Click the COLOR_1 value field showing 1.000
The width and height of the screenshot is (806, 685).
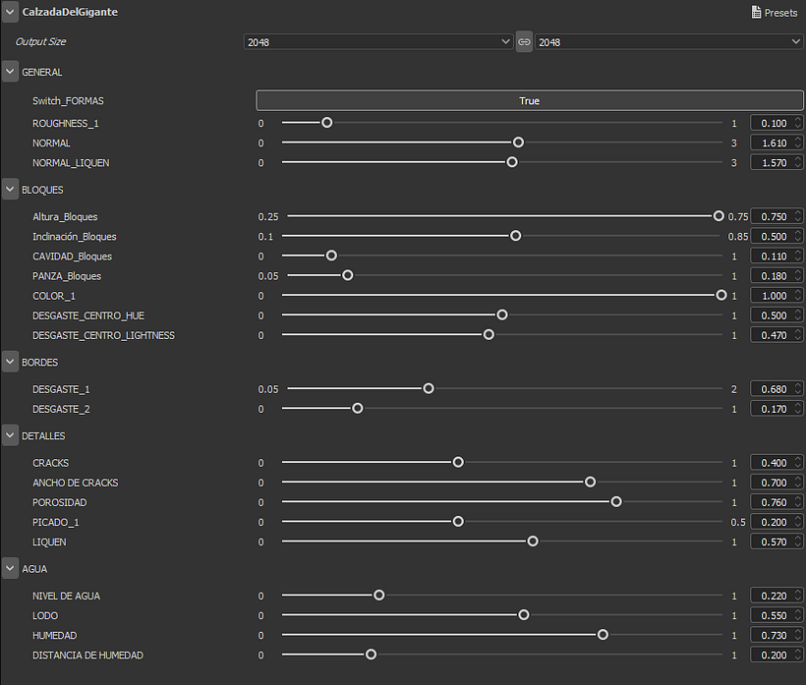click(x=772, y=296)
